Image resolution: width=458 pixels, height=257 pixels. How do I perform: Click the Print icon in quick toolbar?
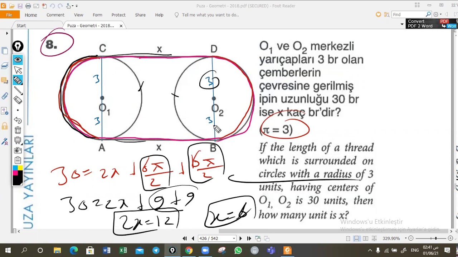click(x=28, y=6)
